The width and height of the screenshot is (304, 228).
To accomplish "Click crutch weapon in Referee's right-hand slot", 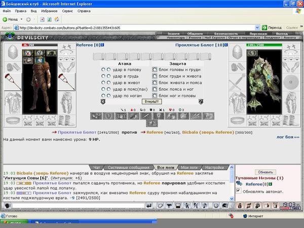I will (66, 82).
